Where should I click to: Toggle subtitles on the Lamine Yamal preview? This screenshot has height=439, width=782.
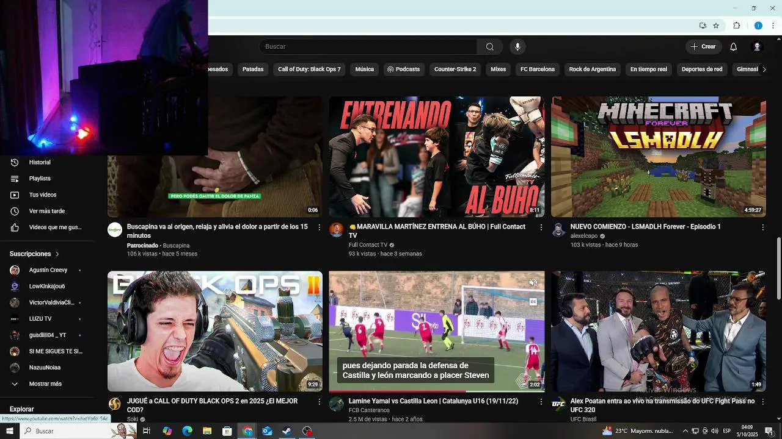533,302
